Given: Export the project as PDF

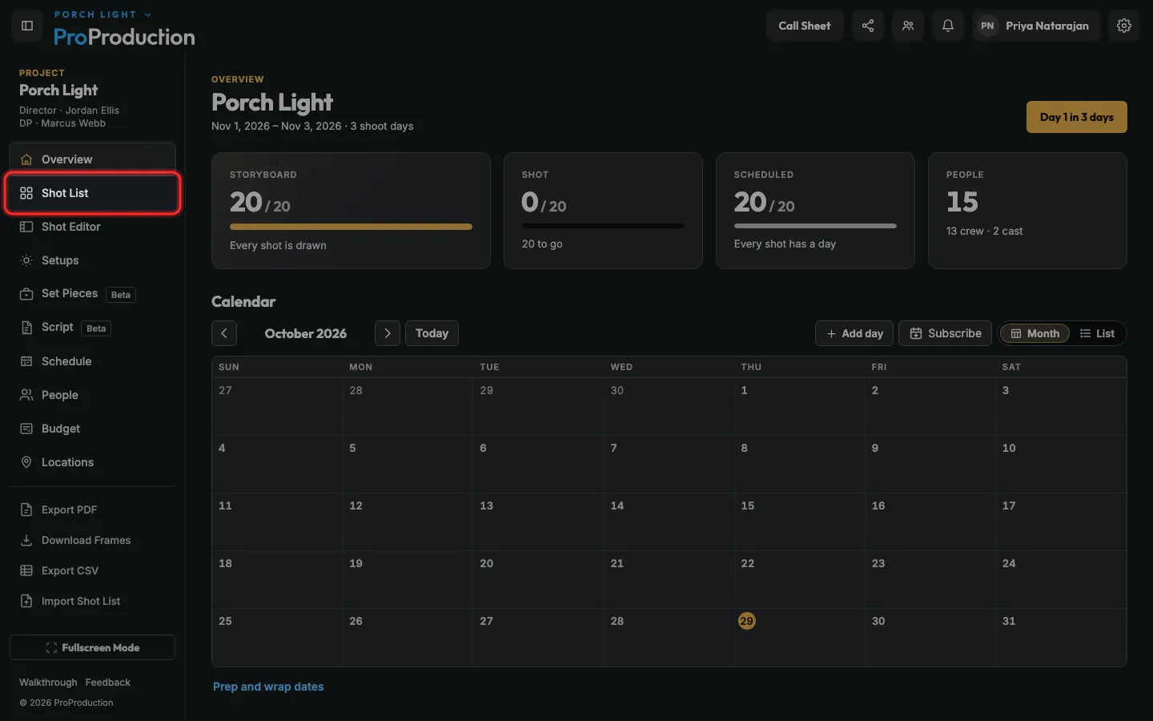Looking at the screenshot, I should click(x=93, y=510).
